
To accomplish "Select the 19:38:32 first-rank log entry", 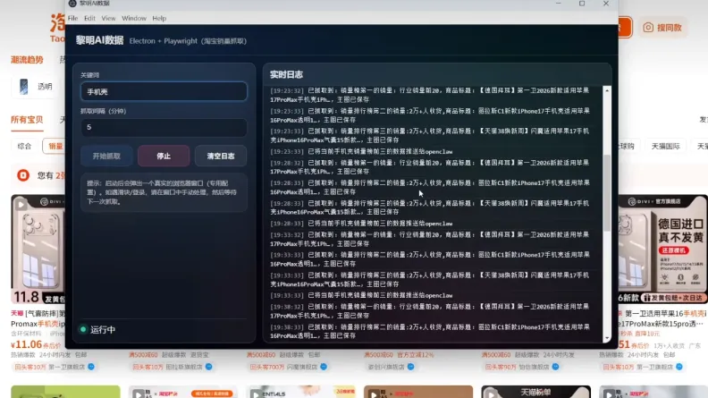I will pos(429,311).
